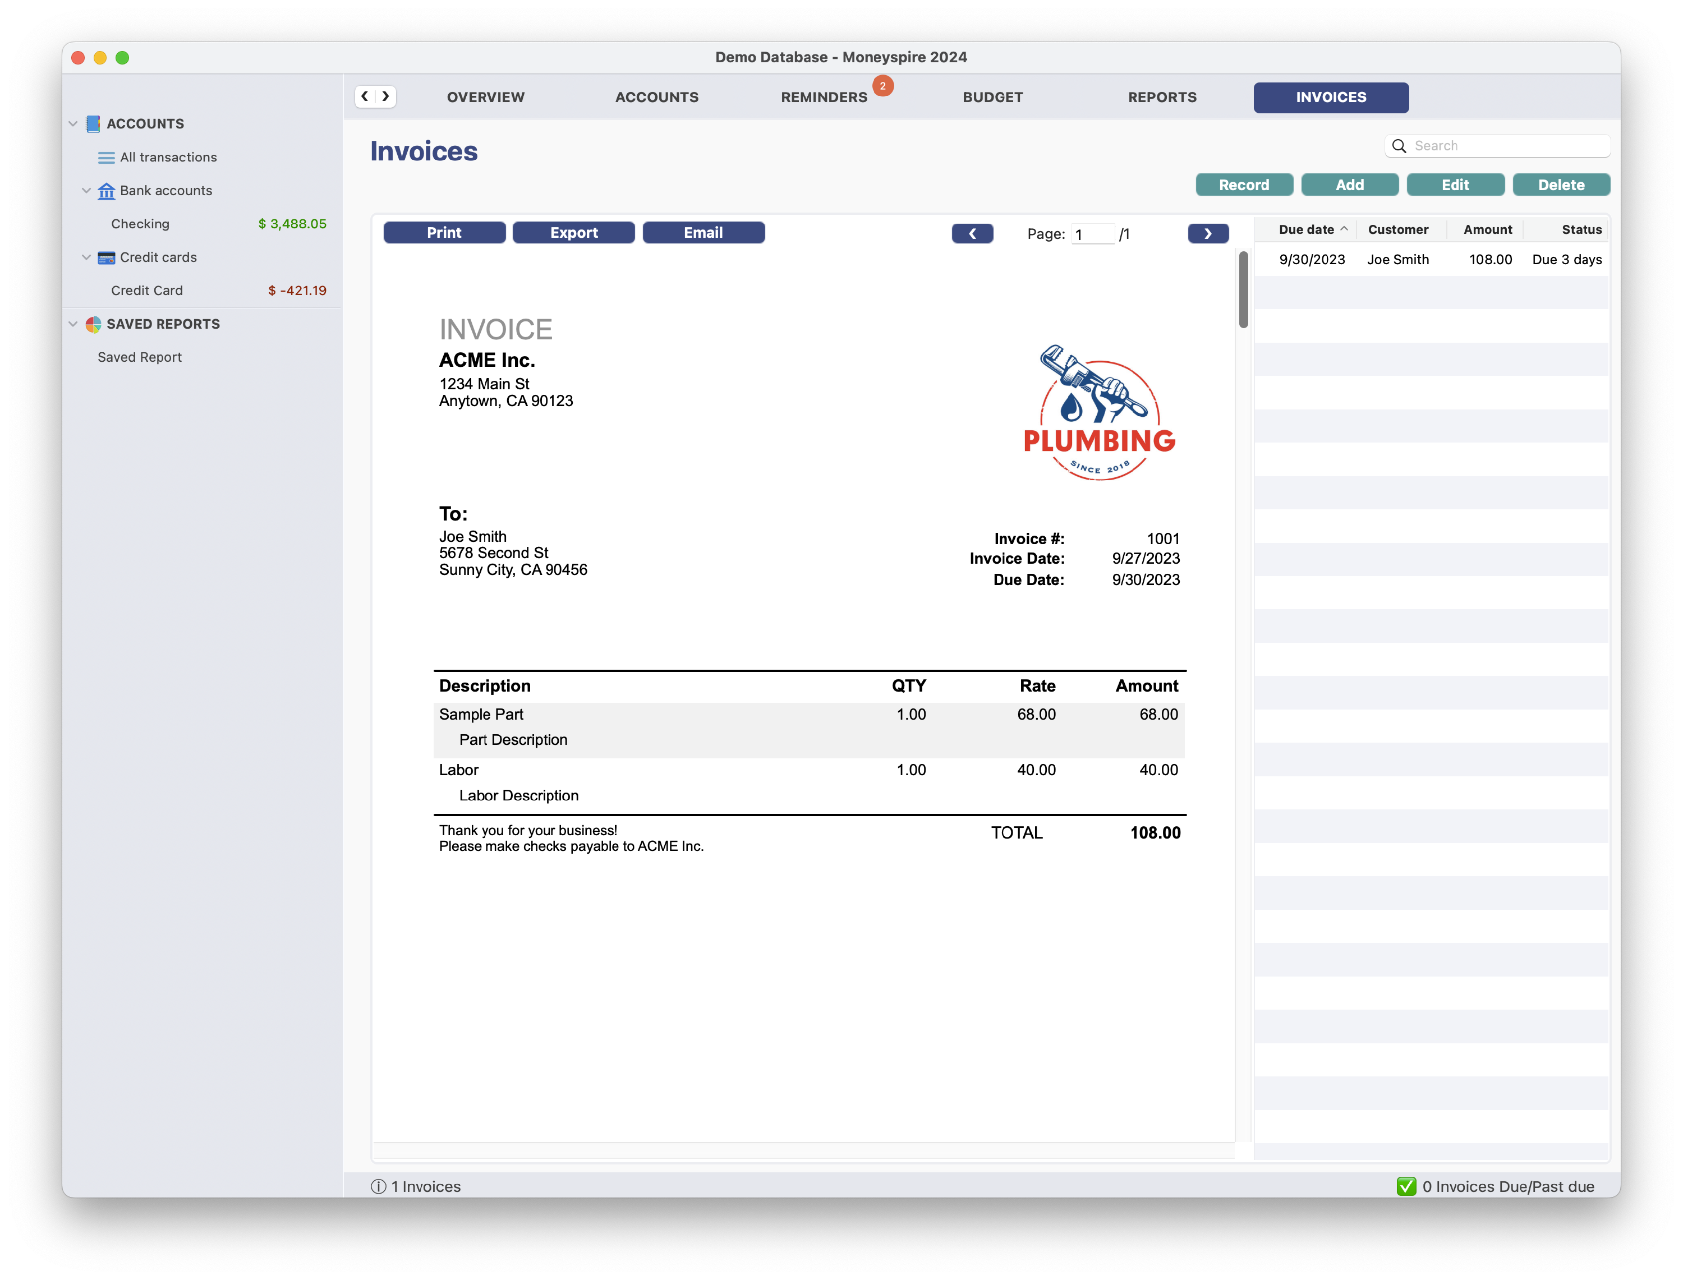
Task: Click the Saved Reports pie chart icon
Action: [93, 324]
